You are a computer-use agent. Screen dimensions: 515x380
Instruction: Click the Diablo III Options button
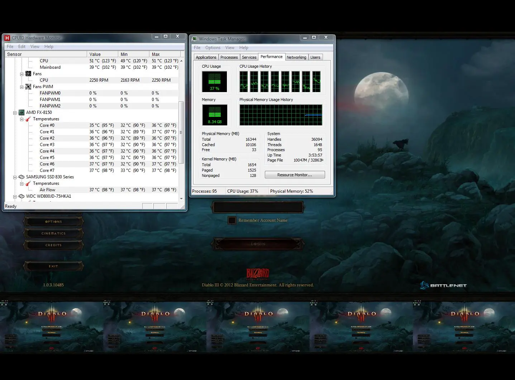pyautogui.click(x=53, y=222)
